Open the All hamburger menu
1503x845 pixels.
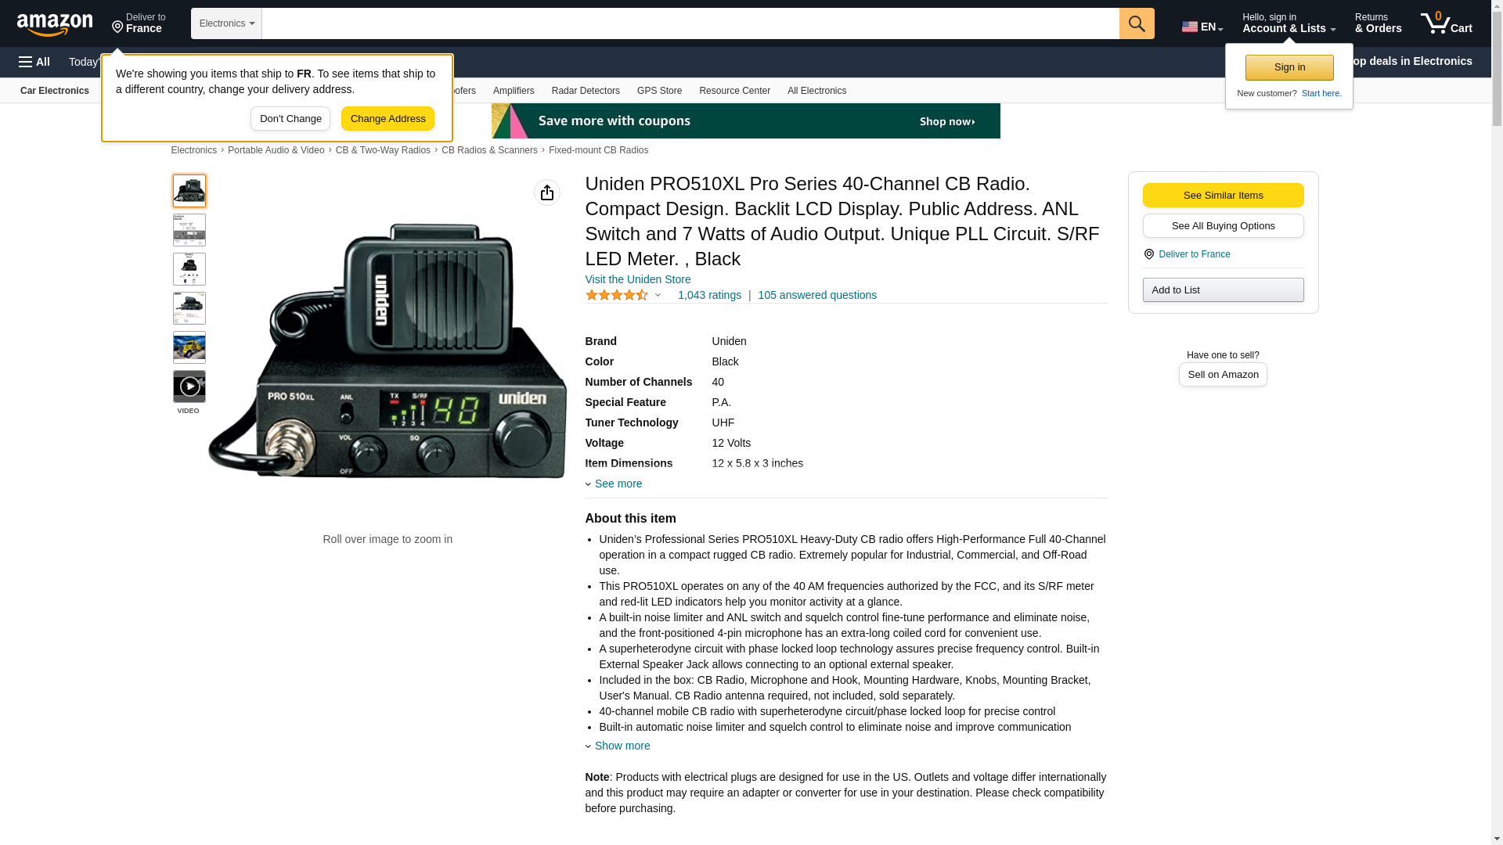[x=34, y=62]
